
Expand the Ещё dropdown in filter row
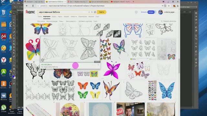(x=96, y=21)
